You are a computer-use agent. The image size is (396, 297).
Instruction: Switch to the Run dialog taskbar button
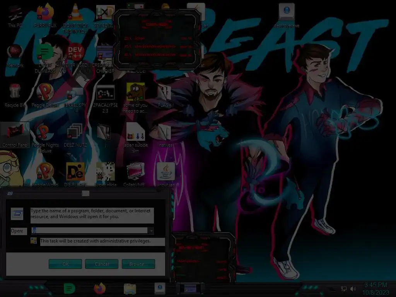190,288
